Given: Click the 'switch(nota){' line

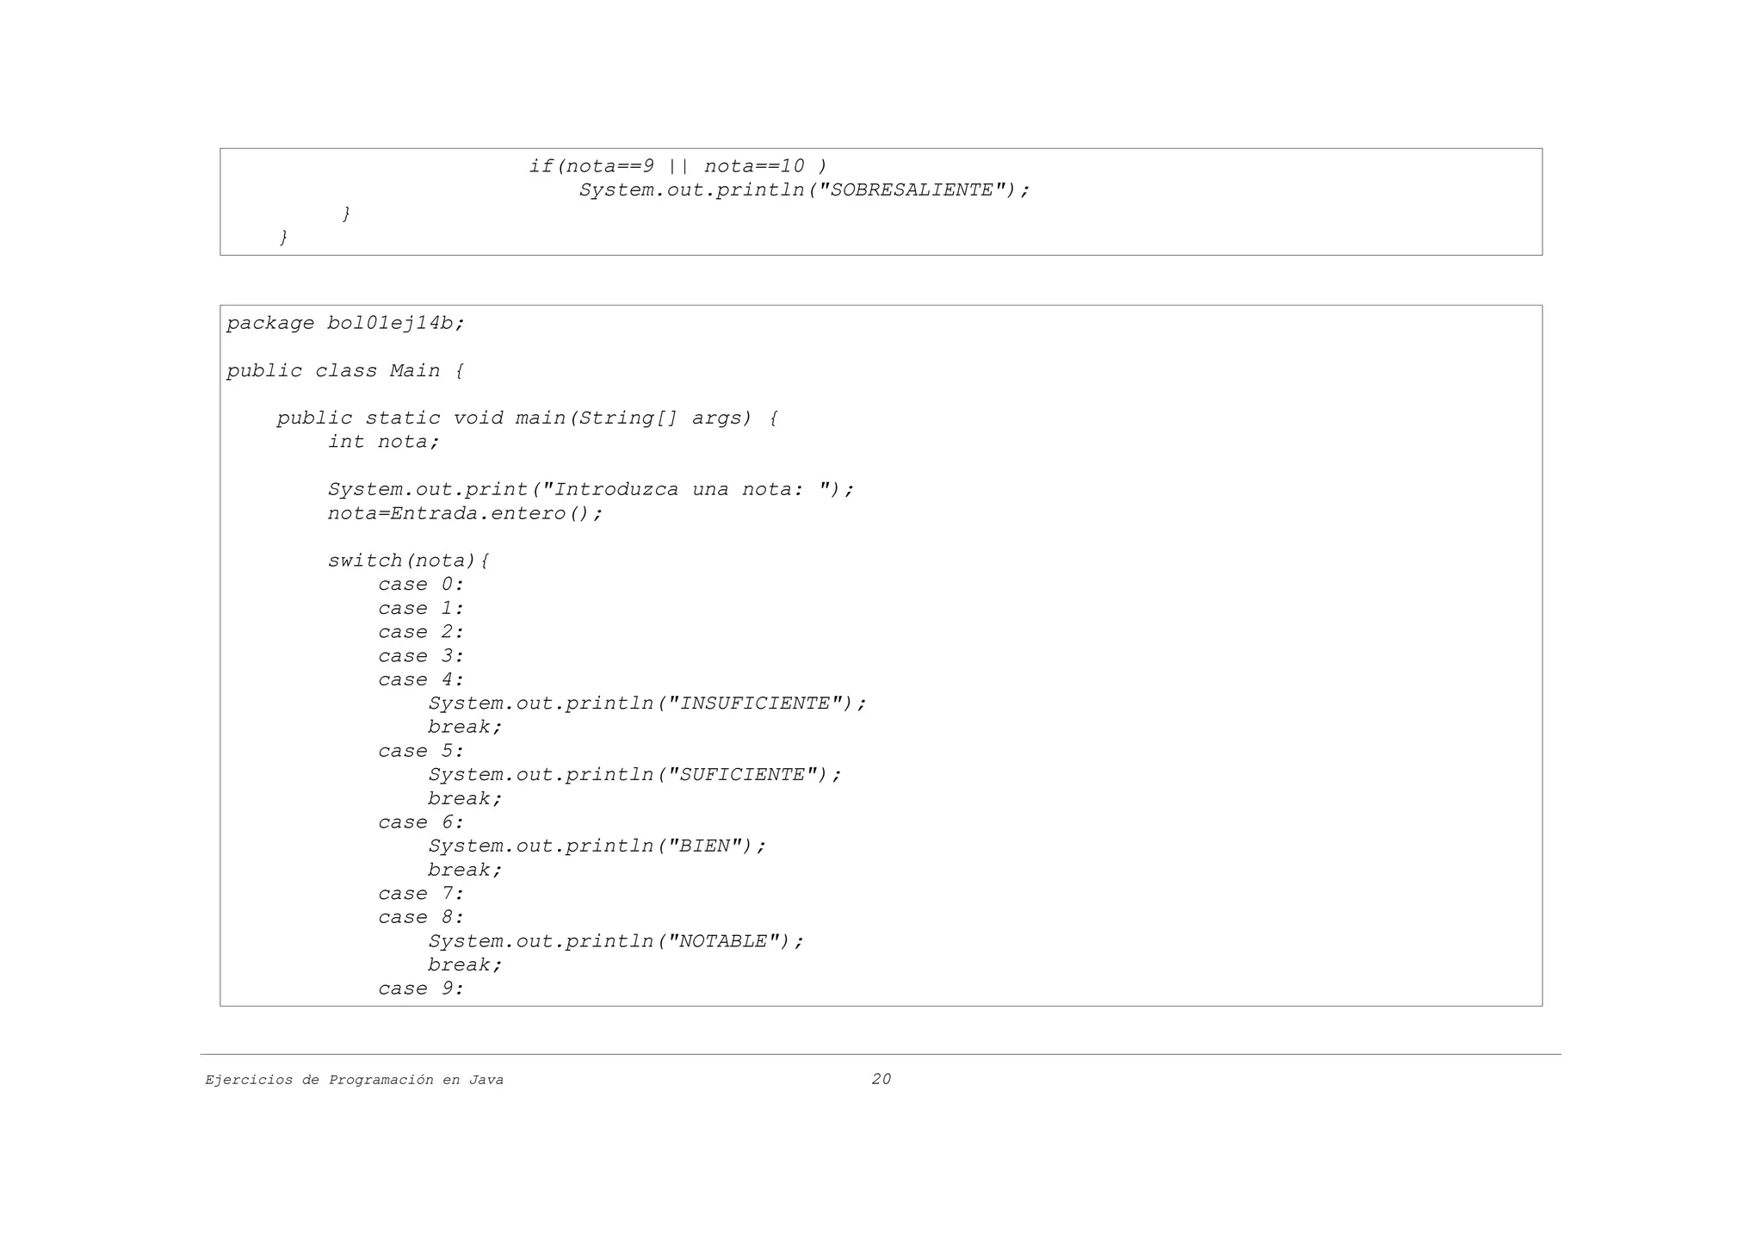Looking at the screenshot, I should [408, 561].
